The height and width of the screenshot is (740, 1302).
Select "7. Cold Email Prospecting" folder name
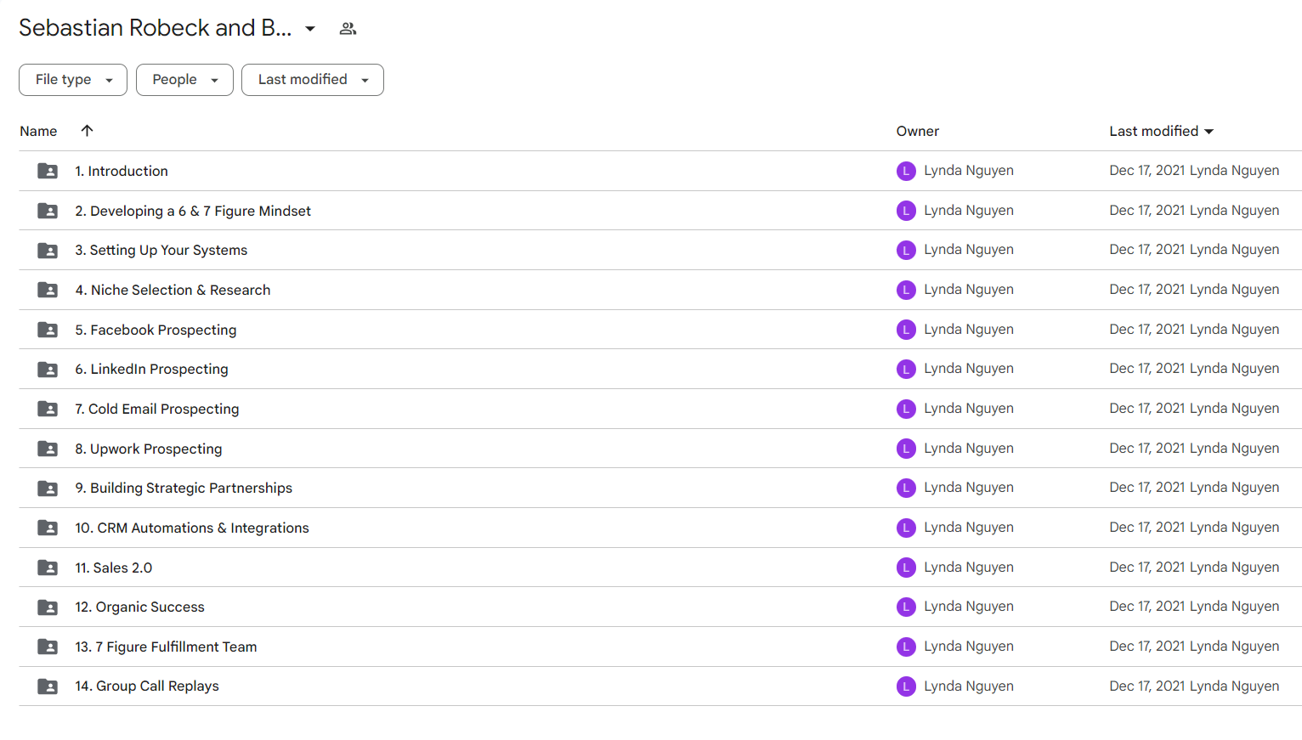pyautogui.click(x=157, y=409)
